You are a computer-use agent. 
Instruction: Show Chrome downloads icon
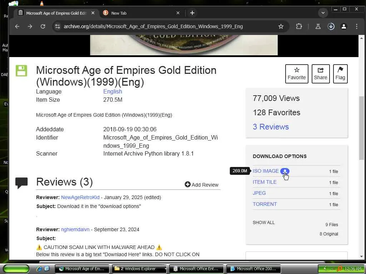(x=331, y=26)
